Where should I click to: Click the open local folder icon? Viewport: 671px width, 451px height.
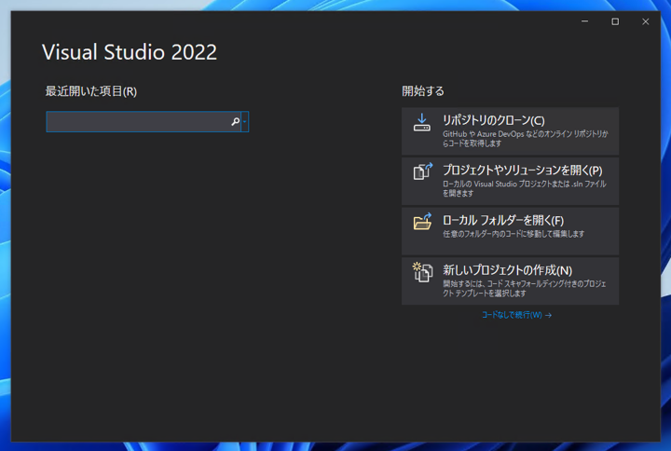422,221
